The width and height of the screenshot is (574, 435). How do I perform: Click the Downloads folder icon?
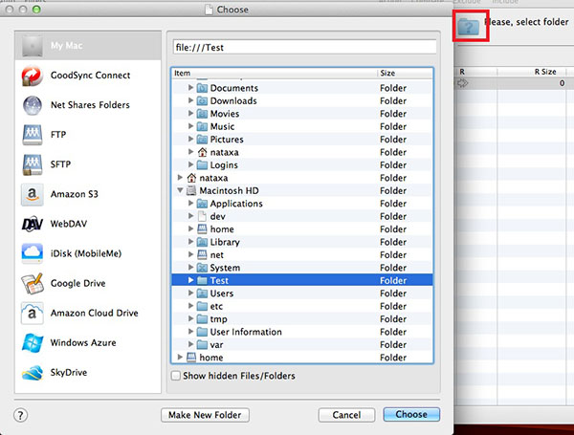click(202, 101)
